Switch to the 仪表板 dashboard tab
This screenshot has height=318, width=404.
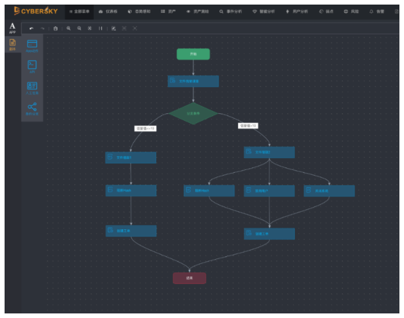[108, 11]
